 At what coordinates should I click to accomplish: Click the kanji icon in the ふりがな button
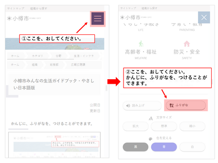click(172, 105)
